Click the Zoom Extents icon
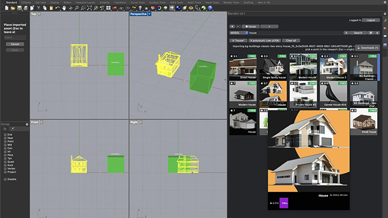 pos(90,8)
